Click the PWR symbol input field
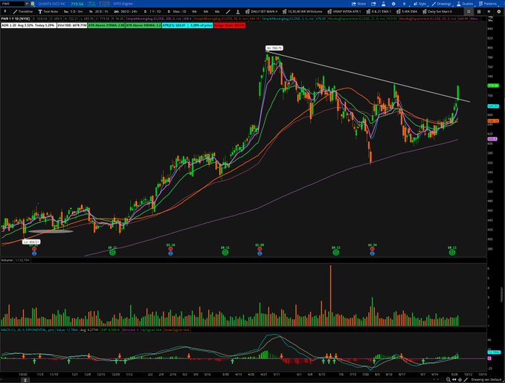Viewport: 505px width, 383px height. (13, 4)
